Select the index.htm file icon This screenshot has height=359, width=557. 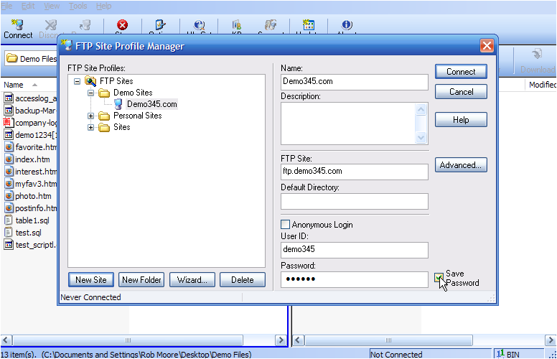click(9, 159)
